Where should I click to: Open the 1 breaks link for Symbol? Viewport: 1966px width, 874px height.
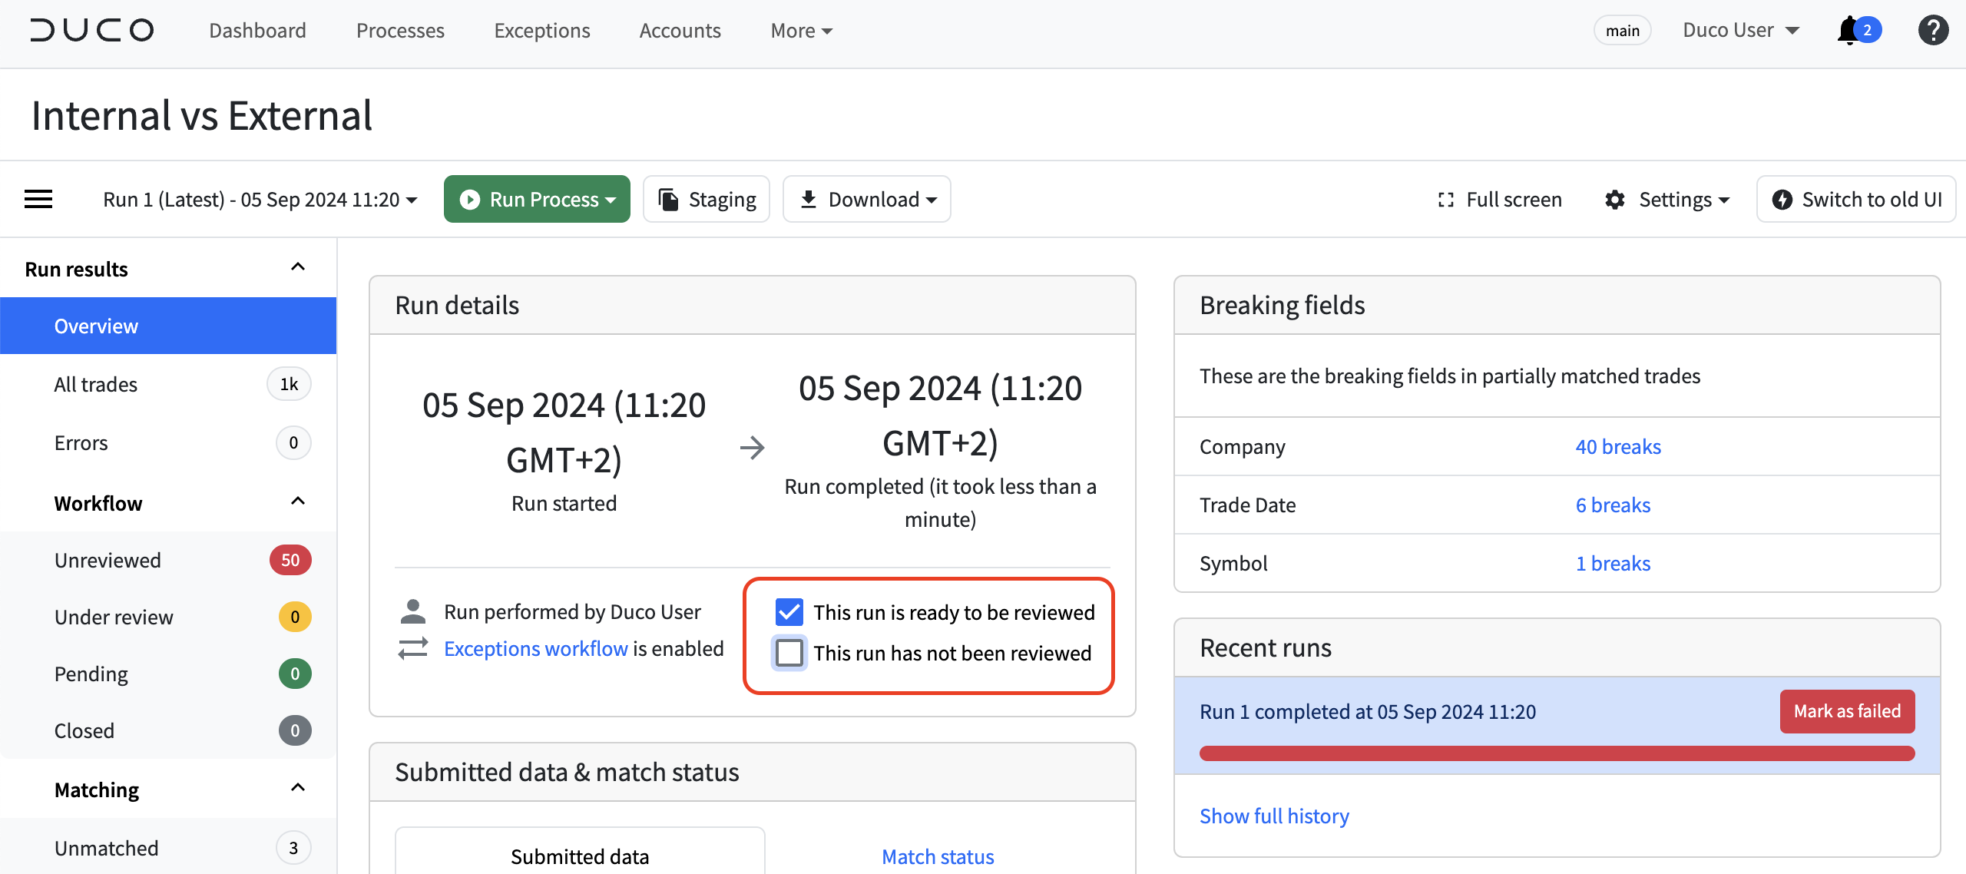[1613, 564]
